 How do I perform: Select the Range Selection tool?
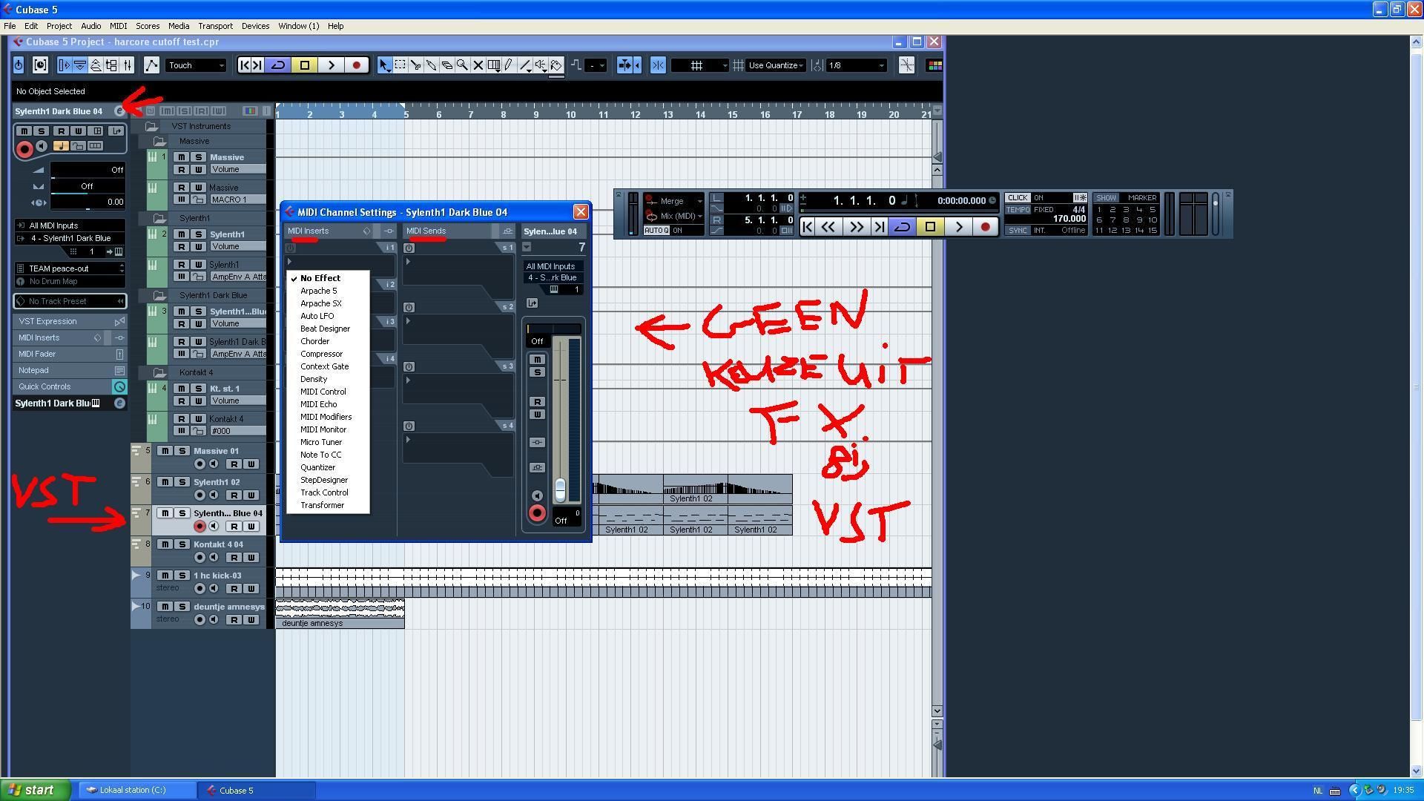[x=400, y=65]
